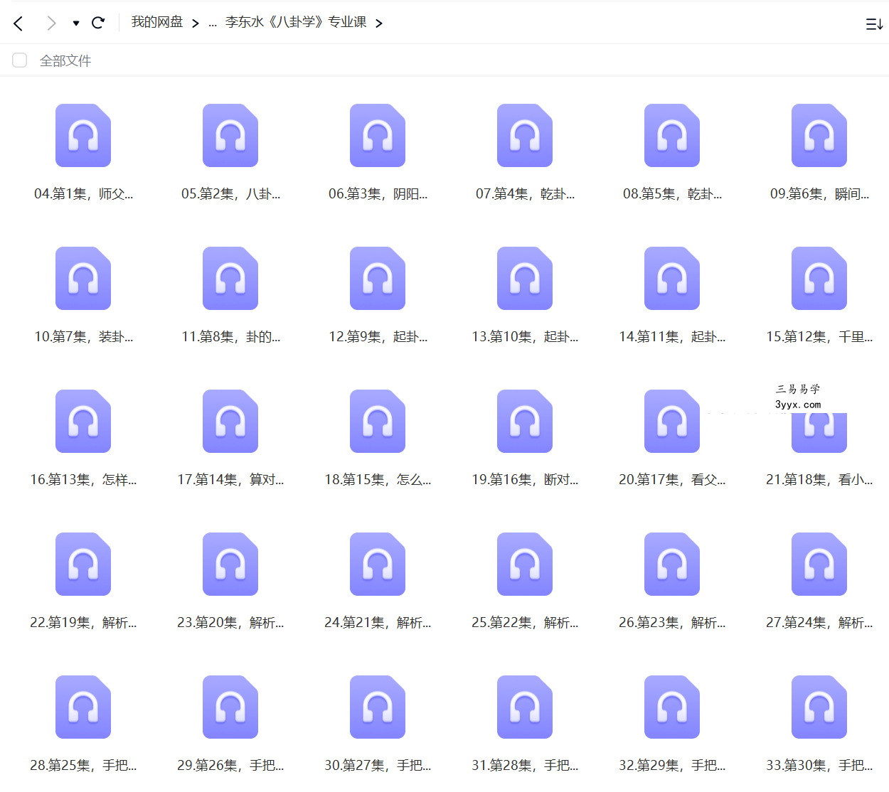Open audio file 07.第4集，乾卦...

coord(525,136)
